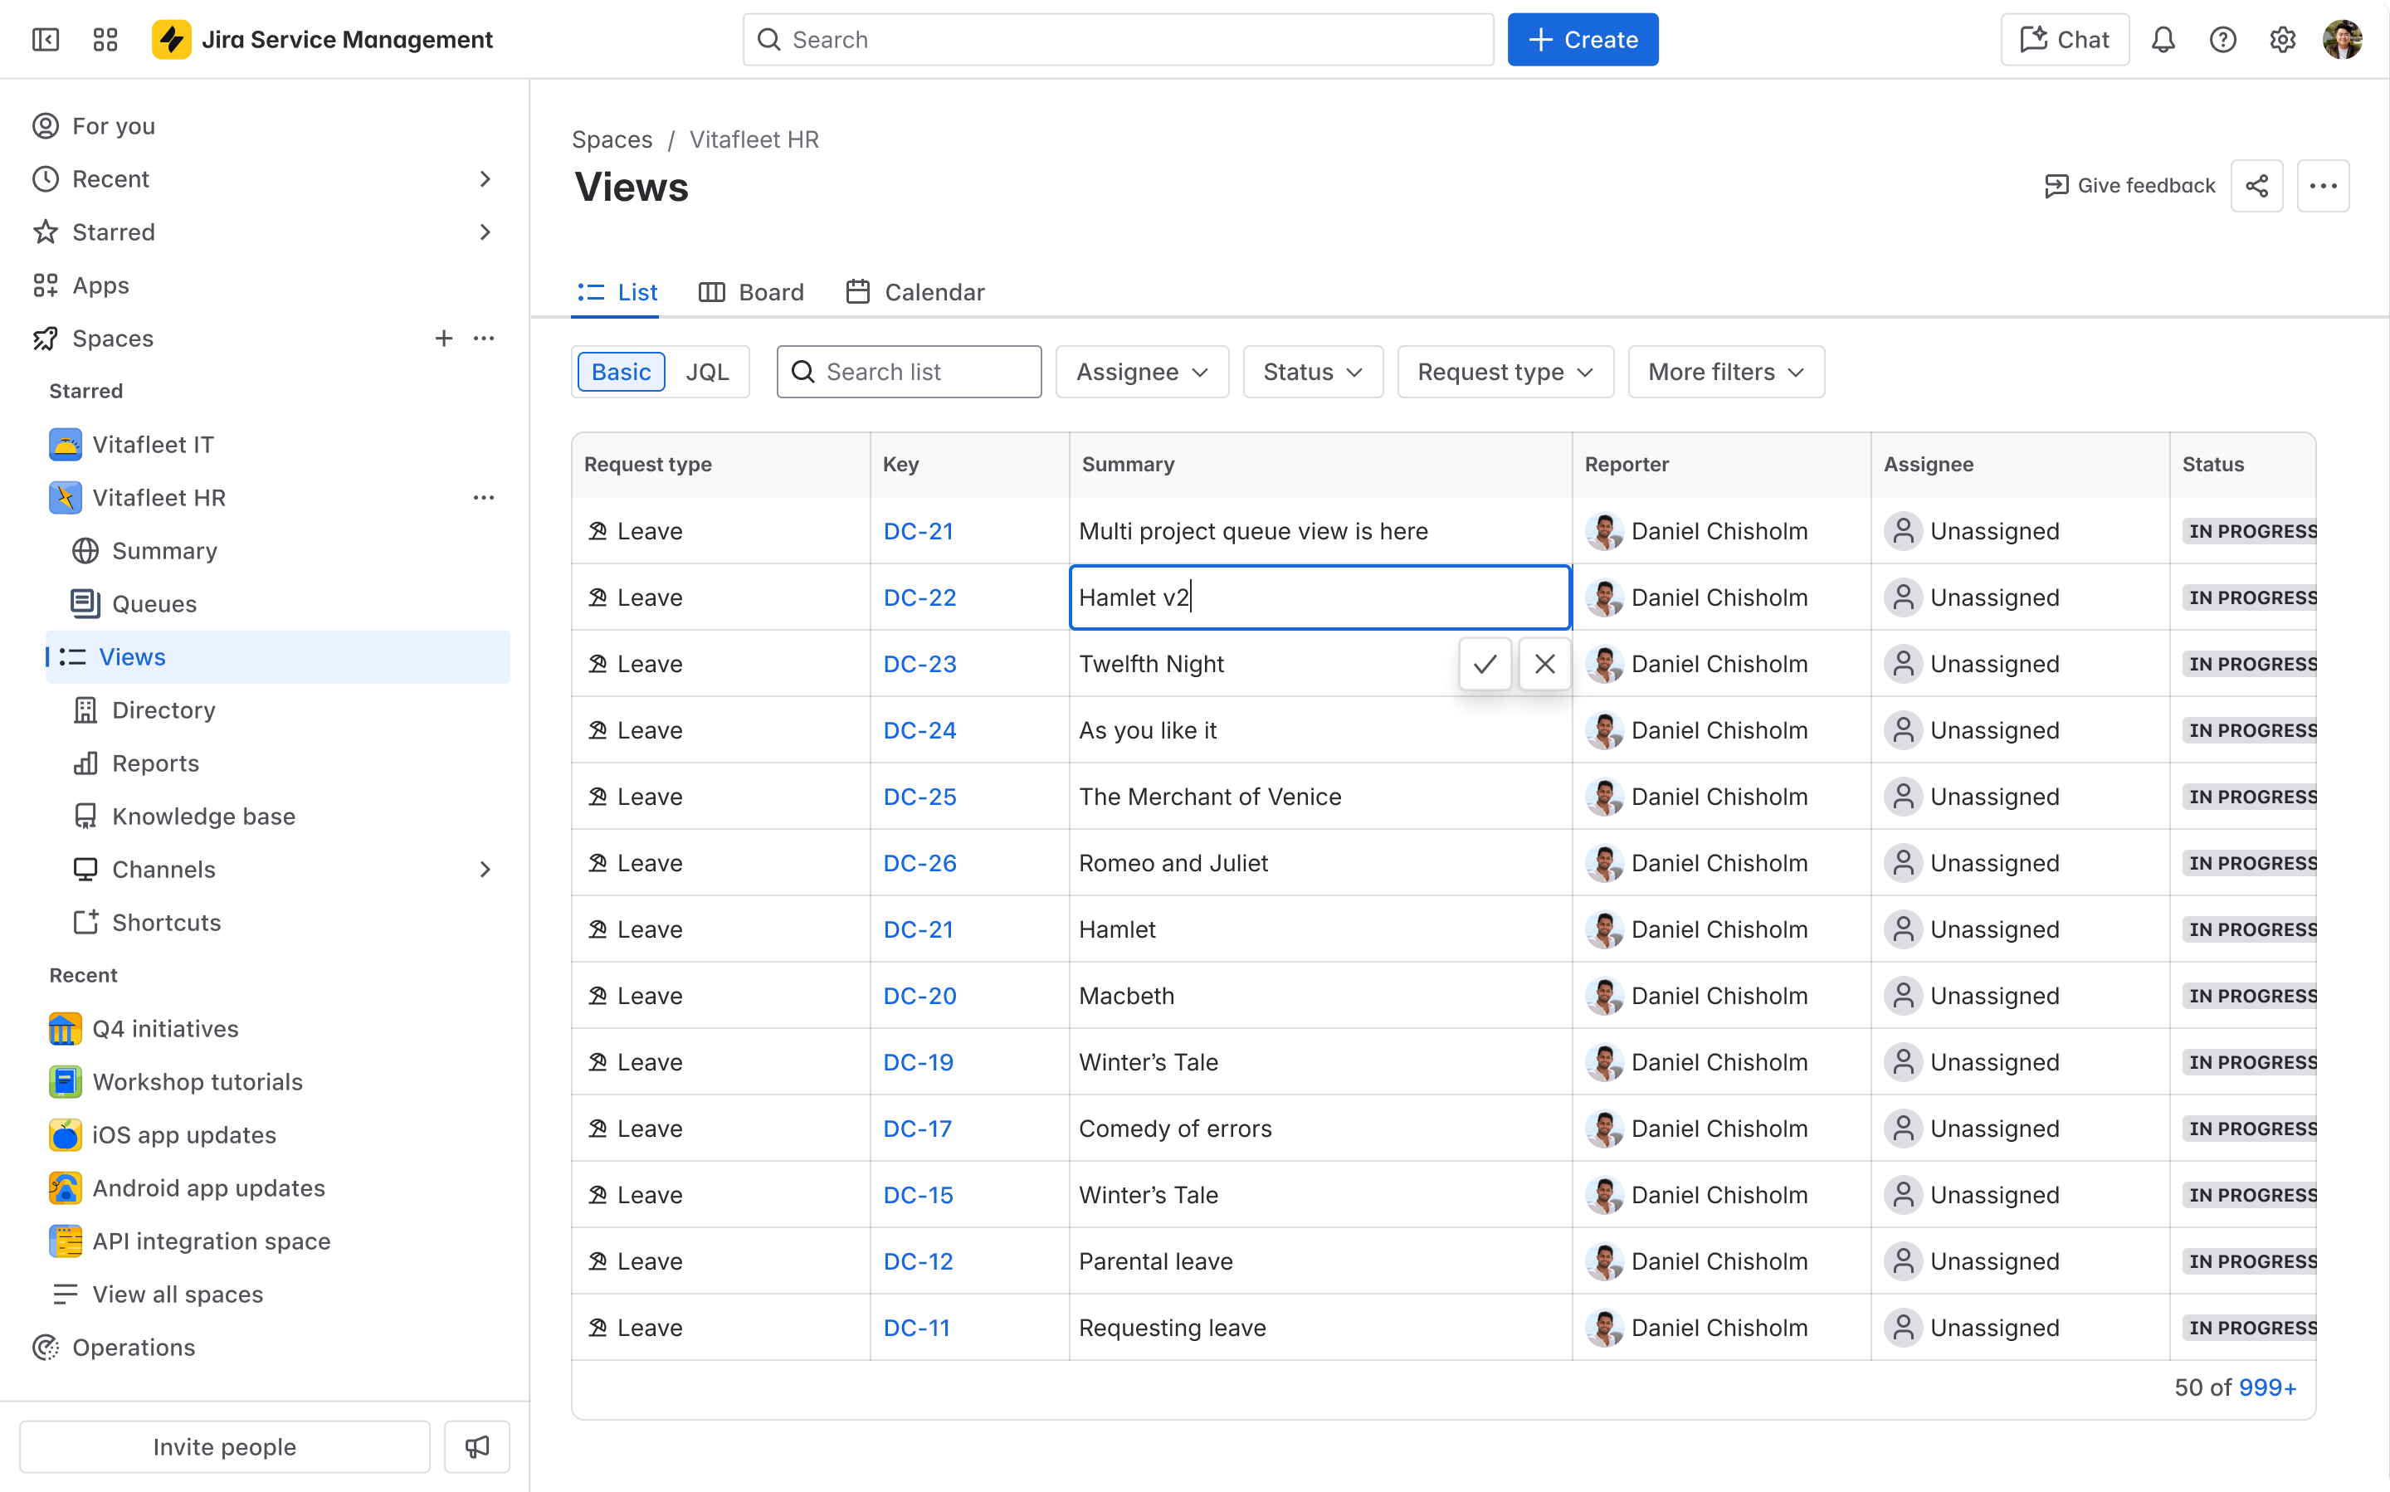
Task: Open the settings gear
Action: coord(2282,40)
